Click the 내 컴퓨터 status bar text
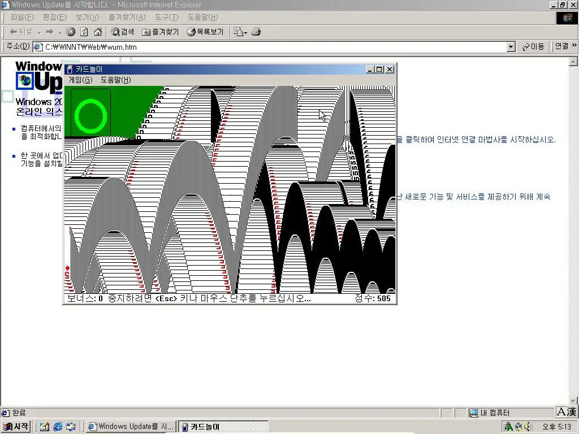This screenshot has height=434, width=579. point(495,413)
